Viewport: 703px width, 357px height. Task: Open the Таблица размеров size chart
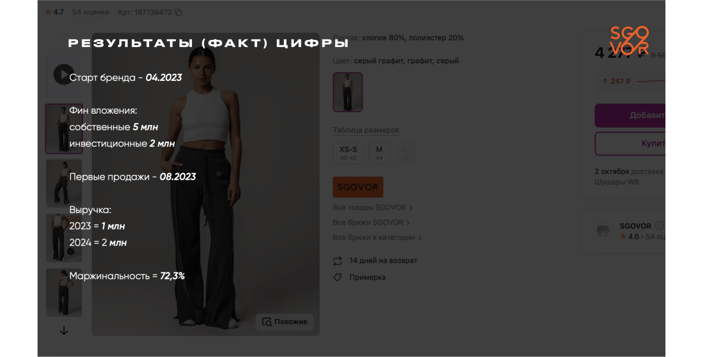(366, 130)
